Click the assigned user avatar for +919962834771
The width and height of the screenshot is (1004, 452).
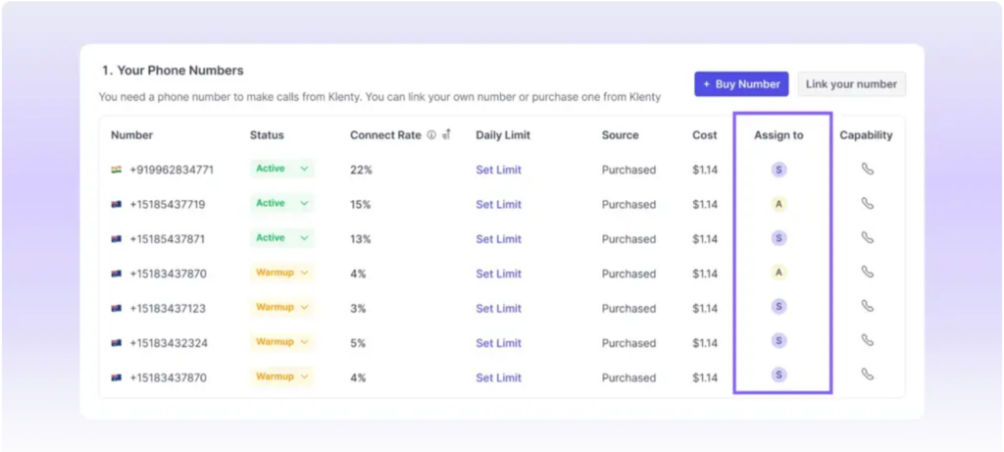778,170
